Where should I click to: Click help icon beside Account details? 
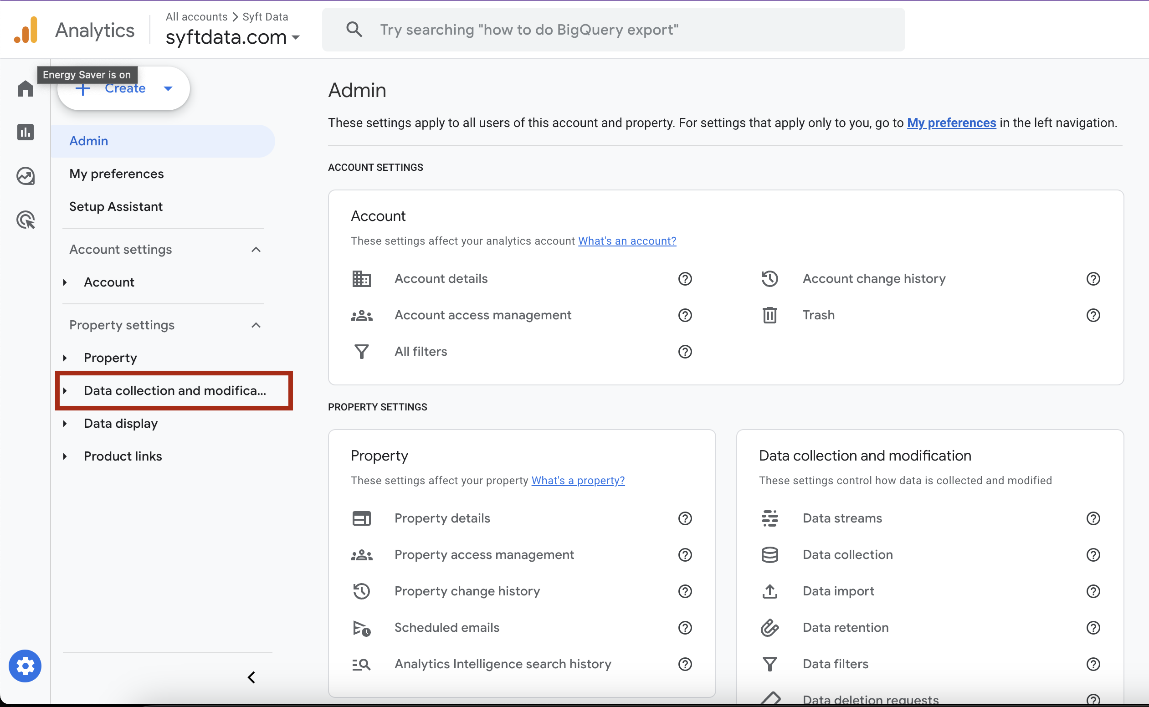point(685,279)
